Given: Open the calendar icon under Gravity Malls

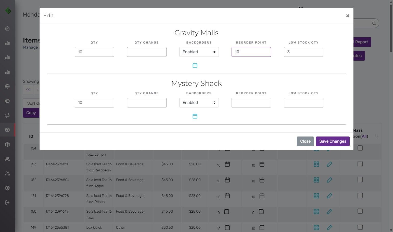Looking at the screenshot, I should tap(195, 65).
